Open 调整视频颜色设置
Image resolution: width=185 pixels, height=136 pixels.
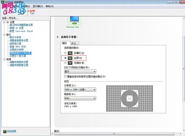[19, 62]
